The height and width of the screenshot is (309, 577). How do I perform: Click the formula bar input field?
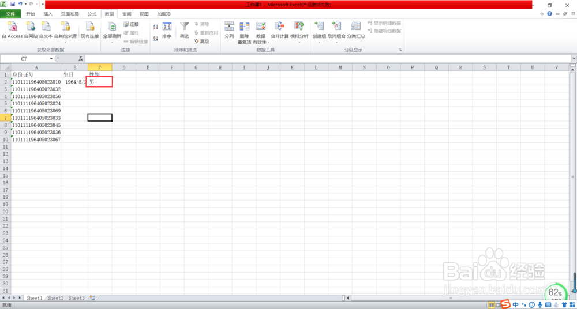click(328, 59)
